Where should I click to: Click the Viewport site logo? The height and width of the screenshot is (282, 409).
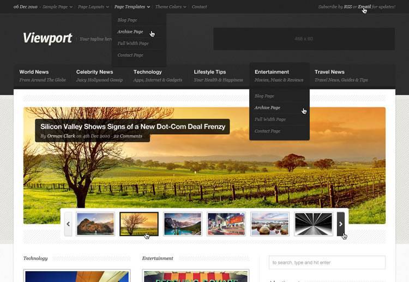tap(47, 38)
